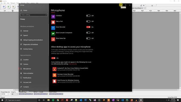Viewport: 181px width, 102px height.
Task: Open the End time format dropdown arrow
Action: point(47,94)
